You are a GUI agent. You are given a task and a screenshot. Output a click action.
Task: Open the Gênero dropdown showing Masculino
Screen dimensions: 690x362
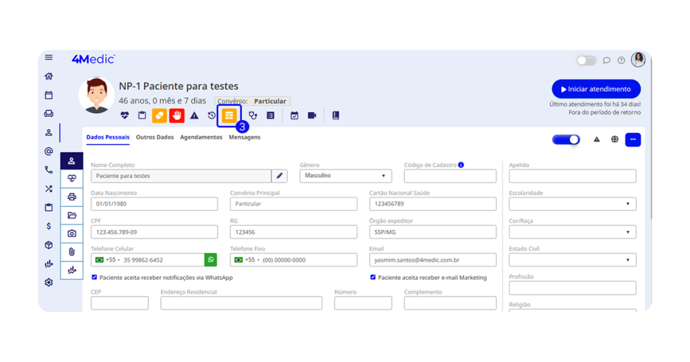point(345,176)
